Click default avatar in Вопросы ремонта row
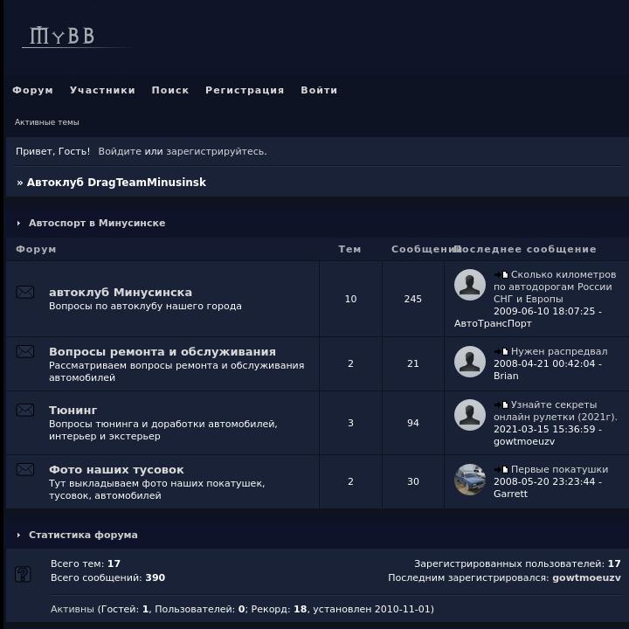Screen dimensions: 629x629 click(470, 362)
